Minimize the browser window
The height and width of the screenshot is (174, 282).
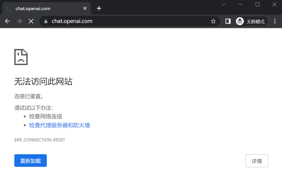pyautogui.click(x=240, y=4)
